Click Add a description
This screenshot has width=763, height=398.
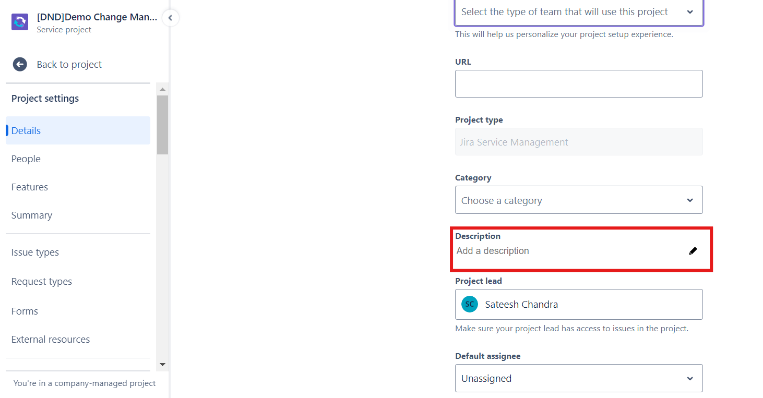(493, 251)
